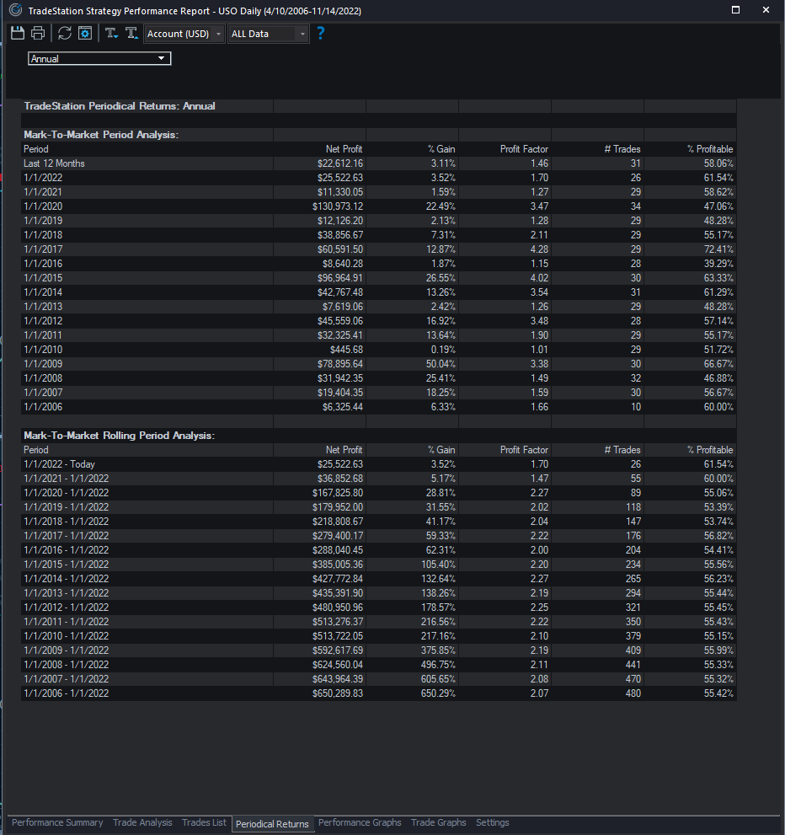Print the performance report
The height and width of the screenshot is (835, 785).
pyautogui.click(x=38, y=33)
